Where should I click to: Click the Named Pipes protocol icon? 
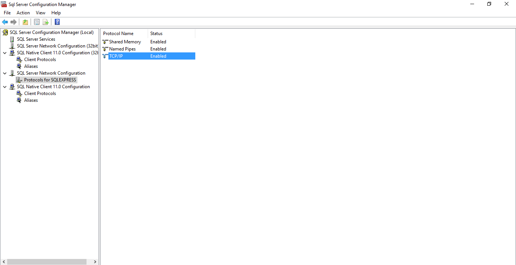105,49
